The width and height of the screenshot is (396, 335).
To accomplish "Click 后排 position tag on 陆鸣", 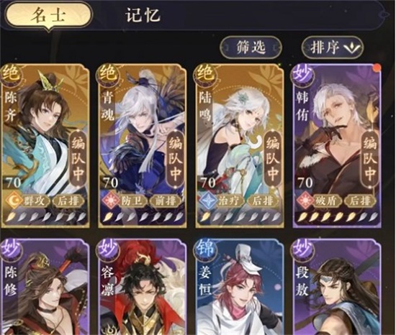I will 263,201.
